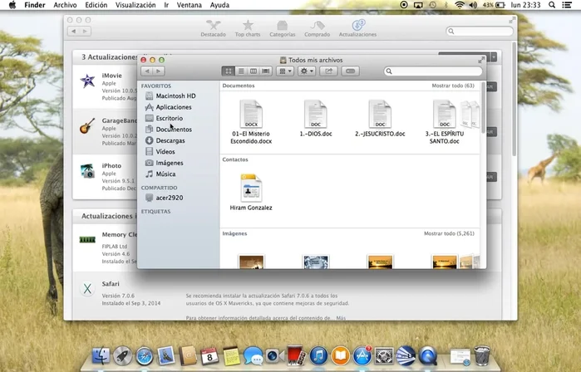The height and width of the screenshot is (372, 581).
Task: Switch Finder to column view
Action: click(x=254, y=71)
